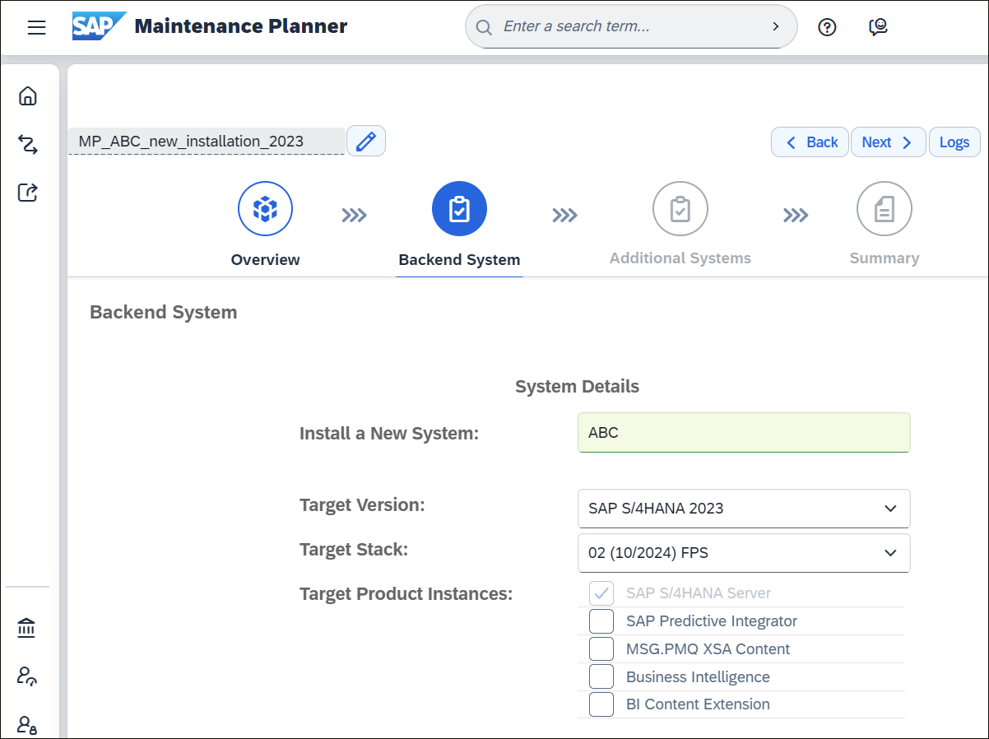
Task: Click the Additional Systems step label
Action: tap(680, 258)
